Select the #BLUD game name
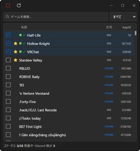140x151 pixels. pyautogui.click(x=25, y=68)
